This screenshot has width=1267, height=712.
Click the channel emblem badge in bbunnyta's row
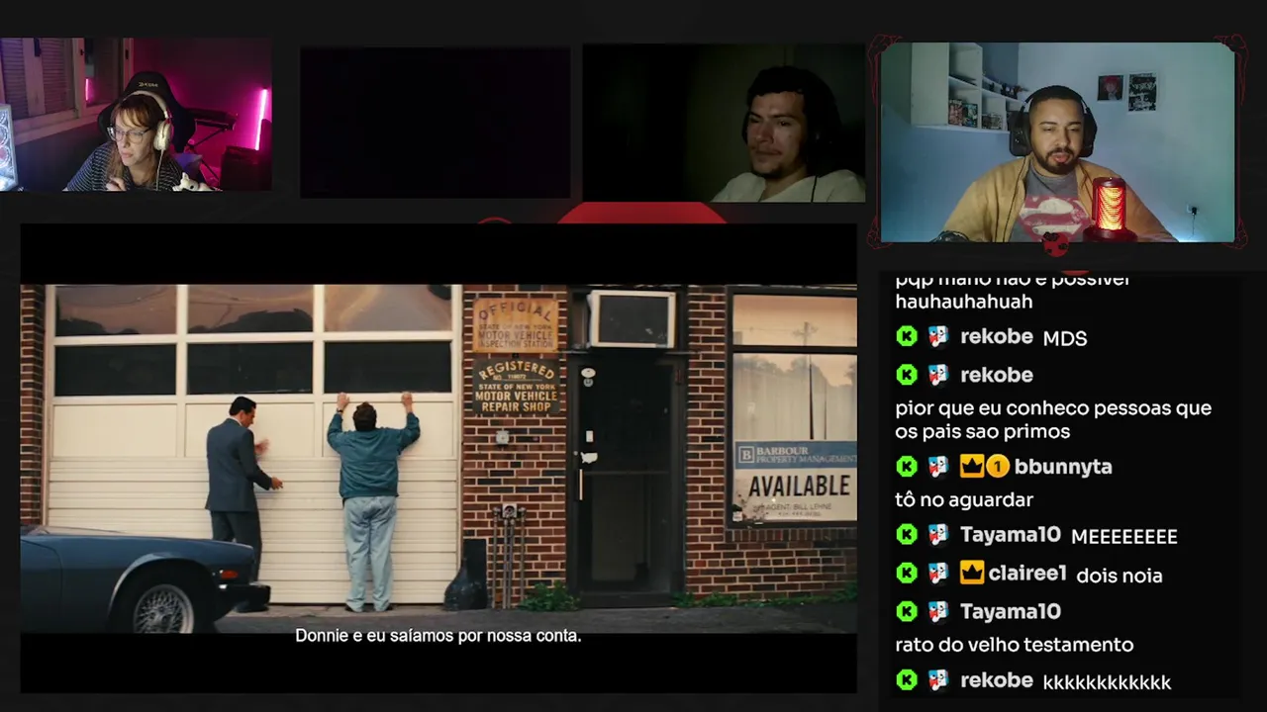click(x=938, y=466)
